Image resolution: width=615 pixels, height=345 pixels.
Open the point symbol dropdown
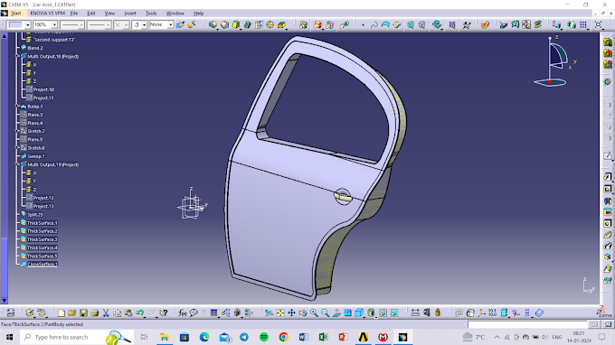click(127, 25)
